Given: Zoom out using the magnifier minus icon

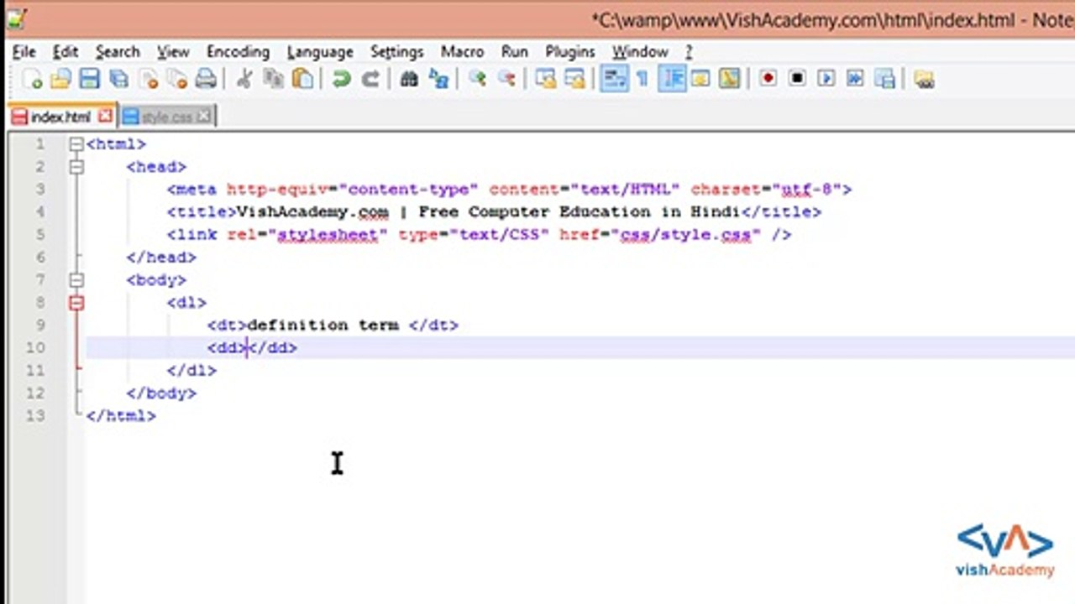Looking at the screenshot, I should pyautogui.click(x=506, y=80).
